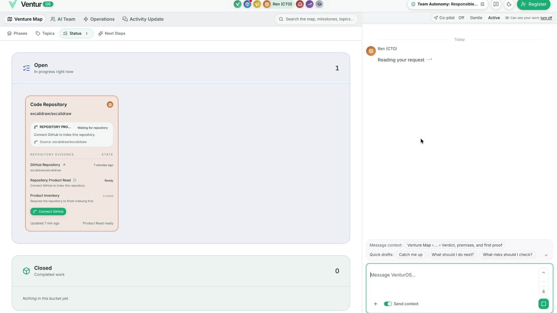Set Co-pilot mode to Active
The height and width of the screenshot is (313, 557).
pos(494,18)
